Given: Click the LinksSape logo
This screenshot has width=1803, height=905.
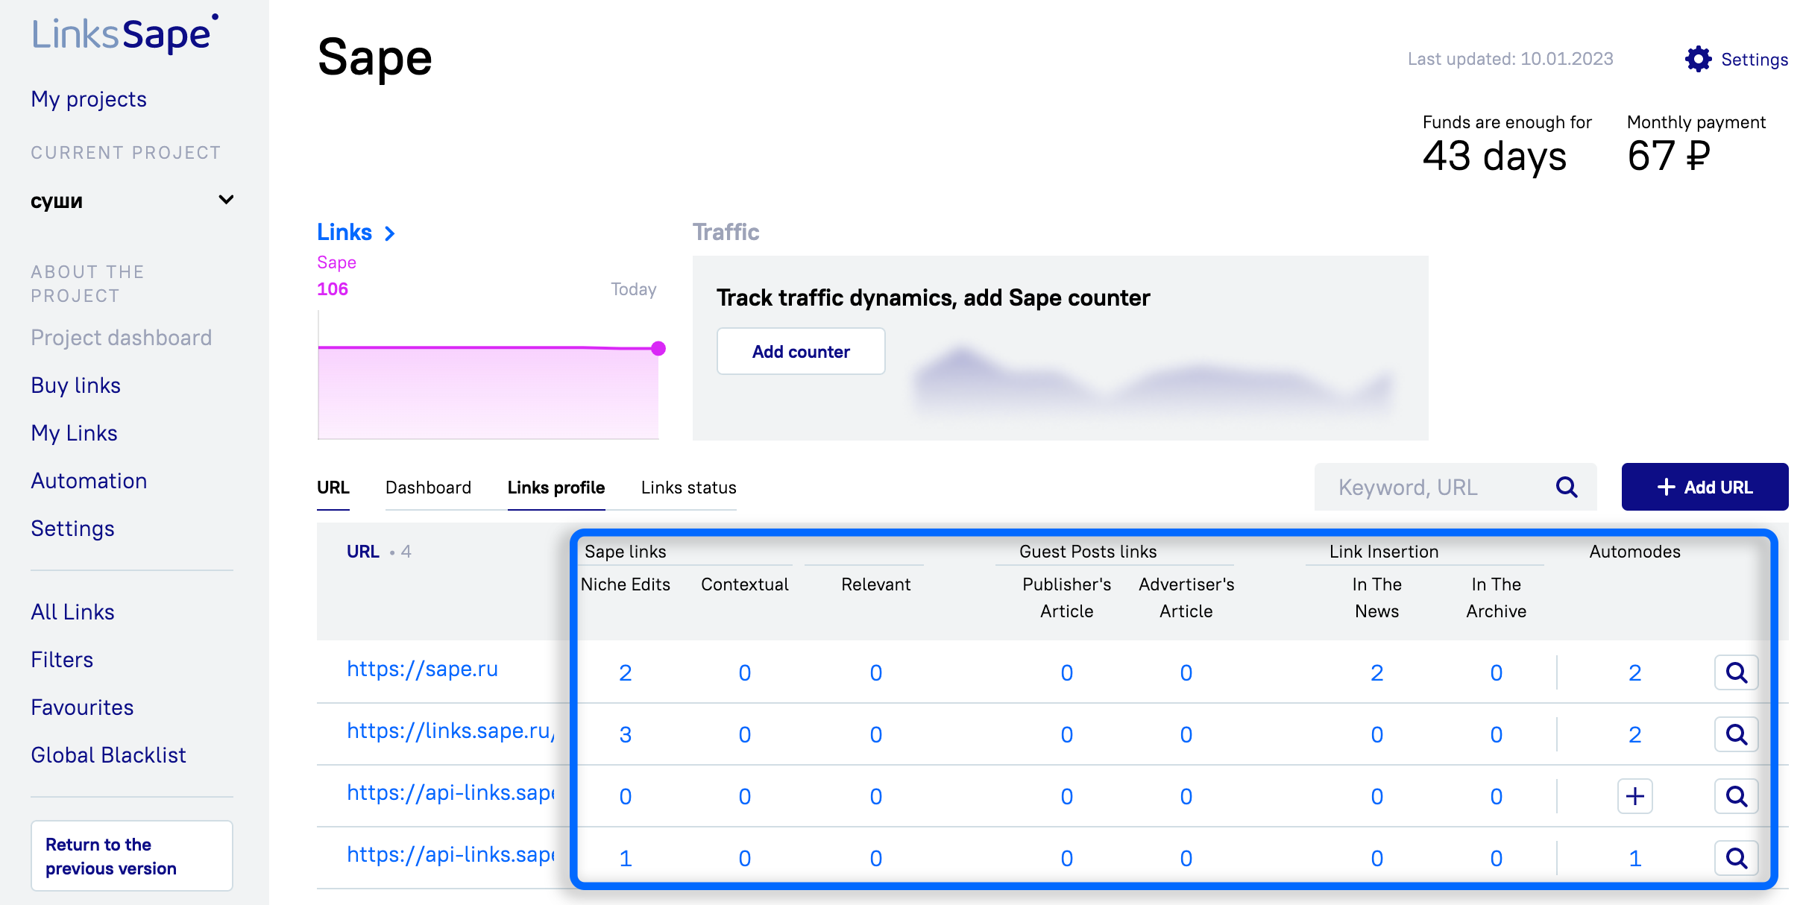Looking at the screenshot, I should [x=125, y=34].
